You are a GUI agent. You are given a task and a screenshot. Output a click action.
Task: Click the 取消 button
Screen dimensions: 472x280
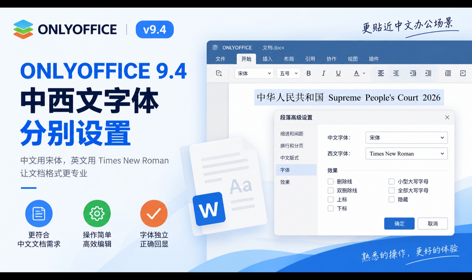(x=433, y=223)
